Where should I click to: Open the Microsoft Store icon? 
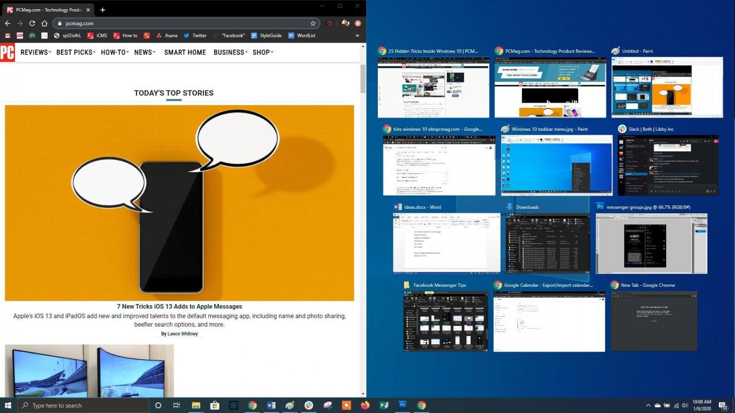[x=214, y=406]
